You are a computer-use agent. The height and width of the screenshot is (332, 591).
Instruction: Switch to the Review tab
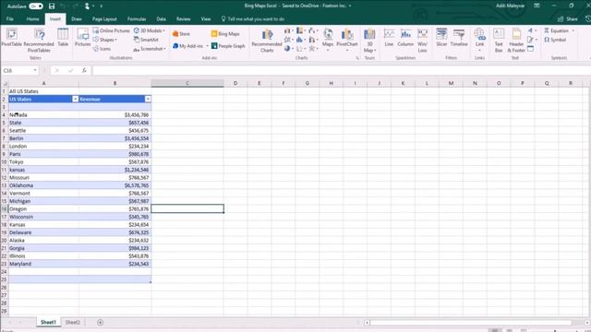(184, 18)
